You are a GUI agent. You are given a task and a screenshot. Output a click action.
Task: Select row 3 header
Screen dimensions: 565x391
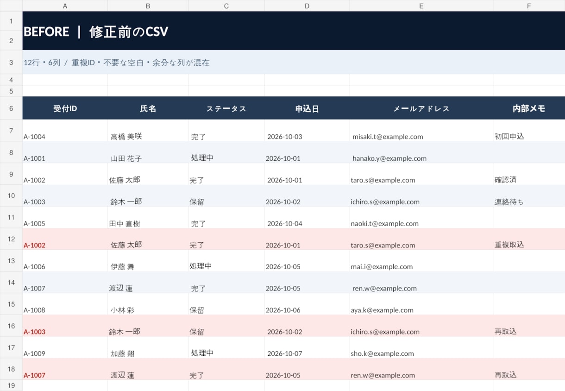pyautogui.click(x=11, y=62)
